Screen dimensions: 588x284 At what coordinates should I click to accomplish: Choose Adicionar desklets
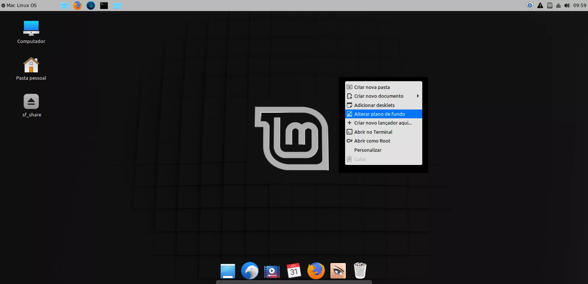pos(384,105)
